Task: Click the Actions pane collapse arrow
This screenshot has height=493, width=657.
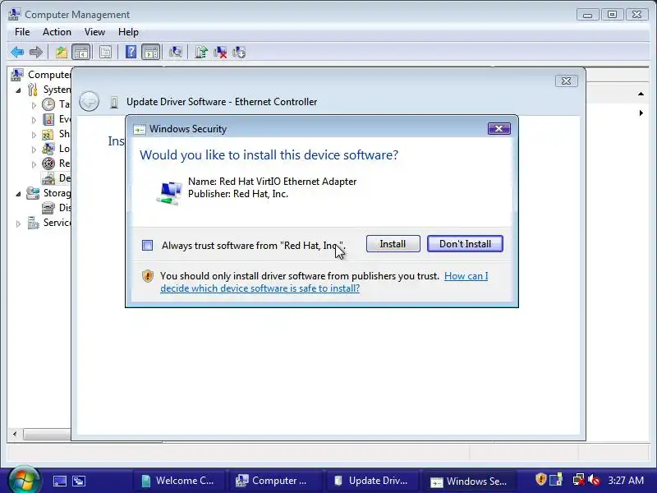Action: (x=641, y=94)
